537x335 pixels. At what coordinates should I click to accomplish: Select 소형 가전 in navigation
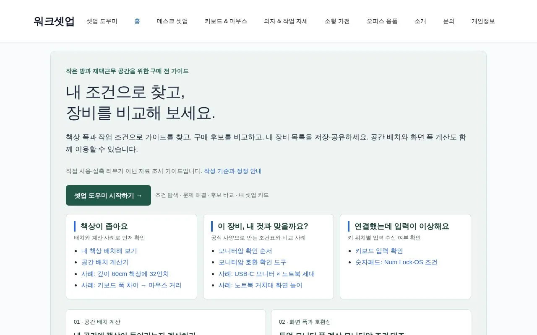pyautogui.click(x=337, y=21)
